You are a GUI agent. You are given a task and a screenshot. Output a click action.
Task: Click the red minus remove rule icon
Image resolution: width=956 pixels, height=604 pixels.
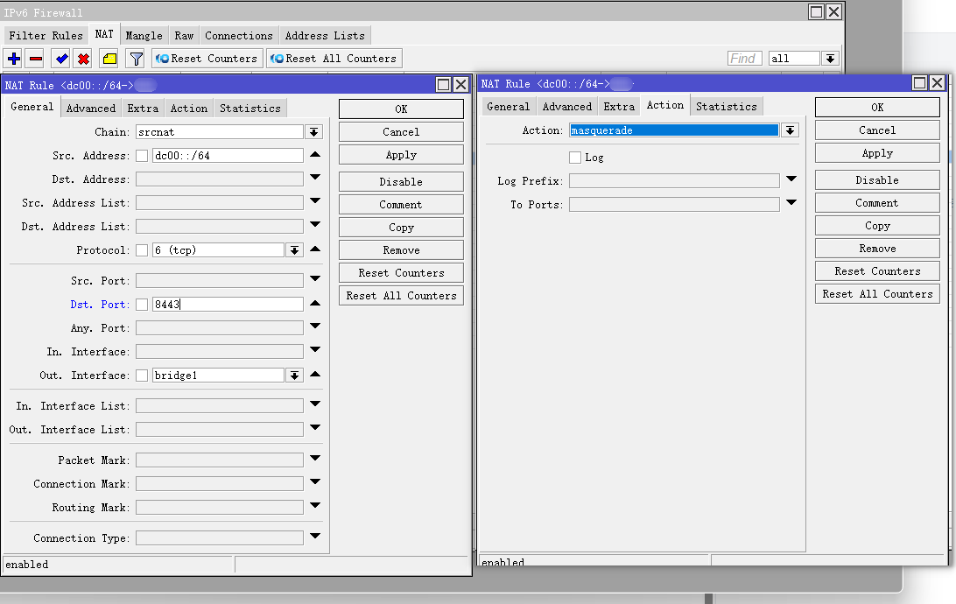pos(35,59)
